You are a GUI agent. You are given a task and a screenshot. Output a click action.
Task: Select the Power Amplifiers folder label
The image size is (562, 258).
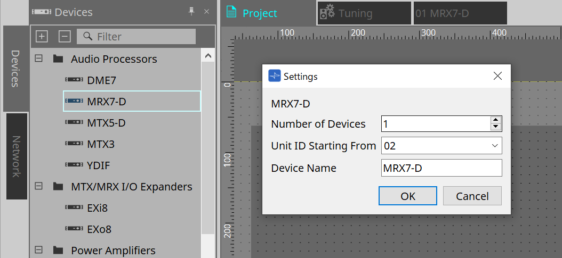(113, 251)
